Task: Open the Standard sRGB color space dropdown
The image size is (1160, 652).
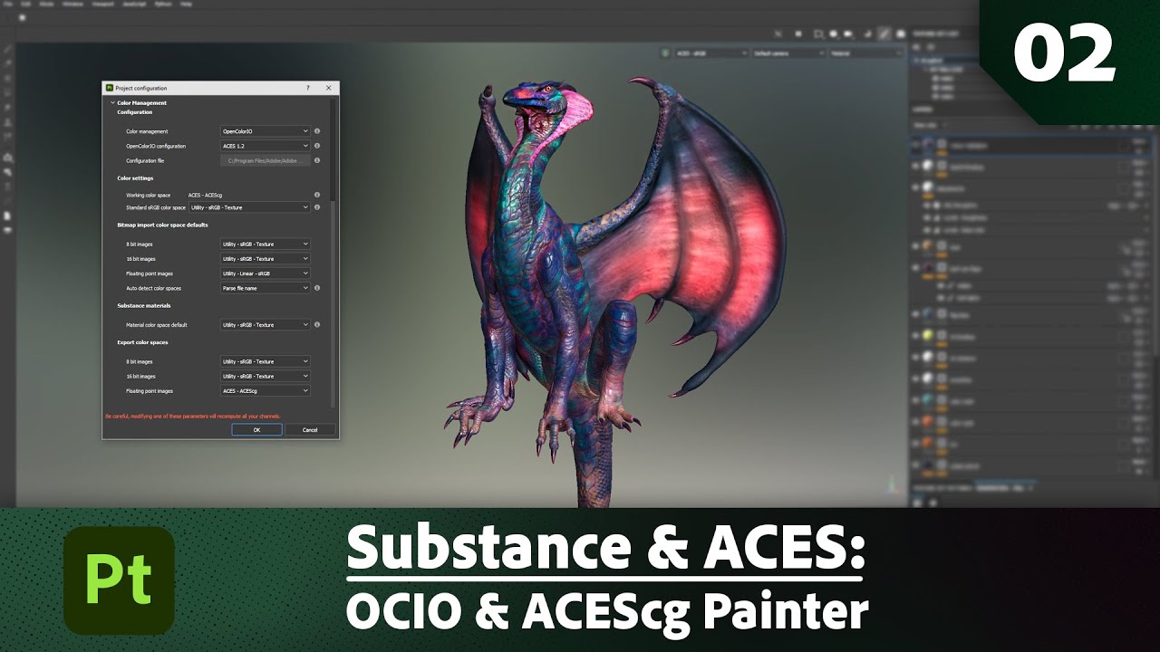Action: 249,207
